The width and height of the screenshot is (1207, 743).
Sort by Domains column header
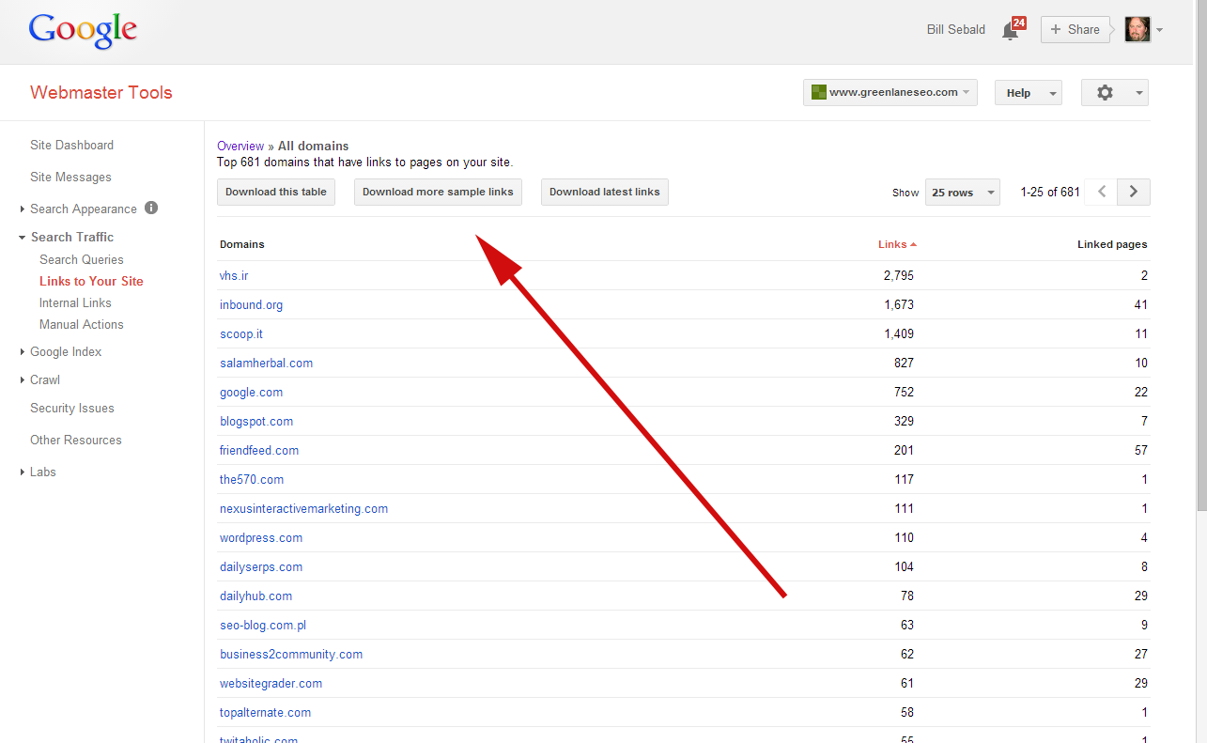pyautogui.click(x=242, y=244)
